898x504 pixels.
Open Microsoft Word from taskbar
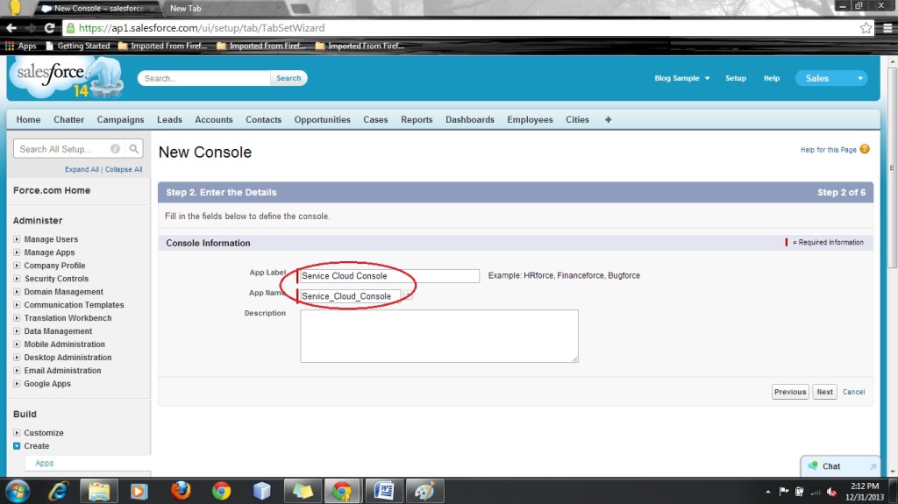pyautogui.click(x=384, y=492)
